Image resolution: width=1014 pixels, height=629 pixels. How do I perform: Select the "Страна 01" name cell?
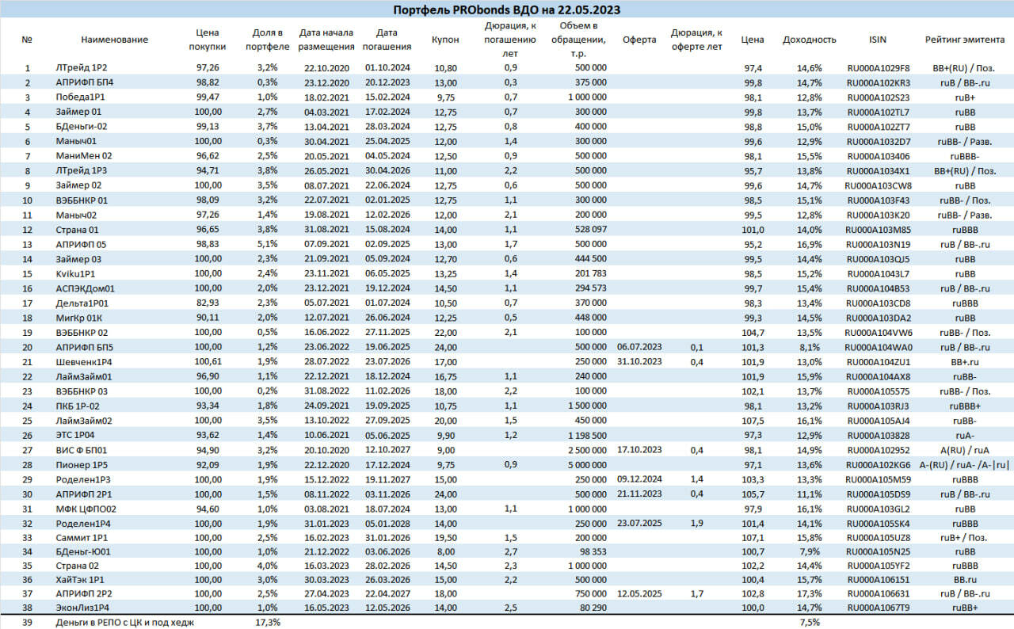(78, 229)
